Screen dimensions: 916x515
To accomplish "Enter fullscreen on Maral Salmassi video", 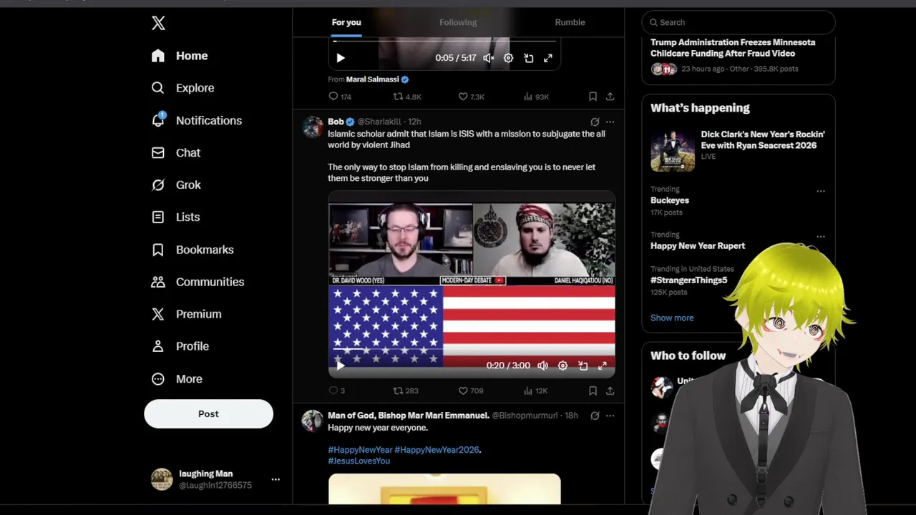I will click(547, 58).
